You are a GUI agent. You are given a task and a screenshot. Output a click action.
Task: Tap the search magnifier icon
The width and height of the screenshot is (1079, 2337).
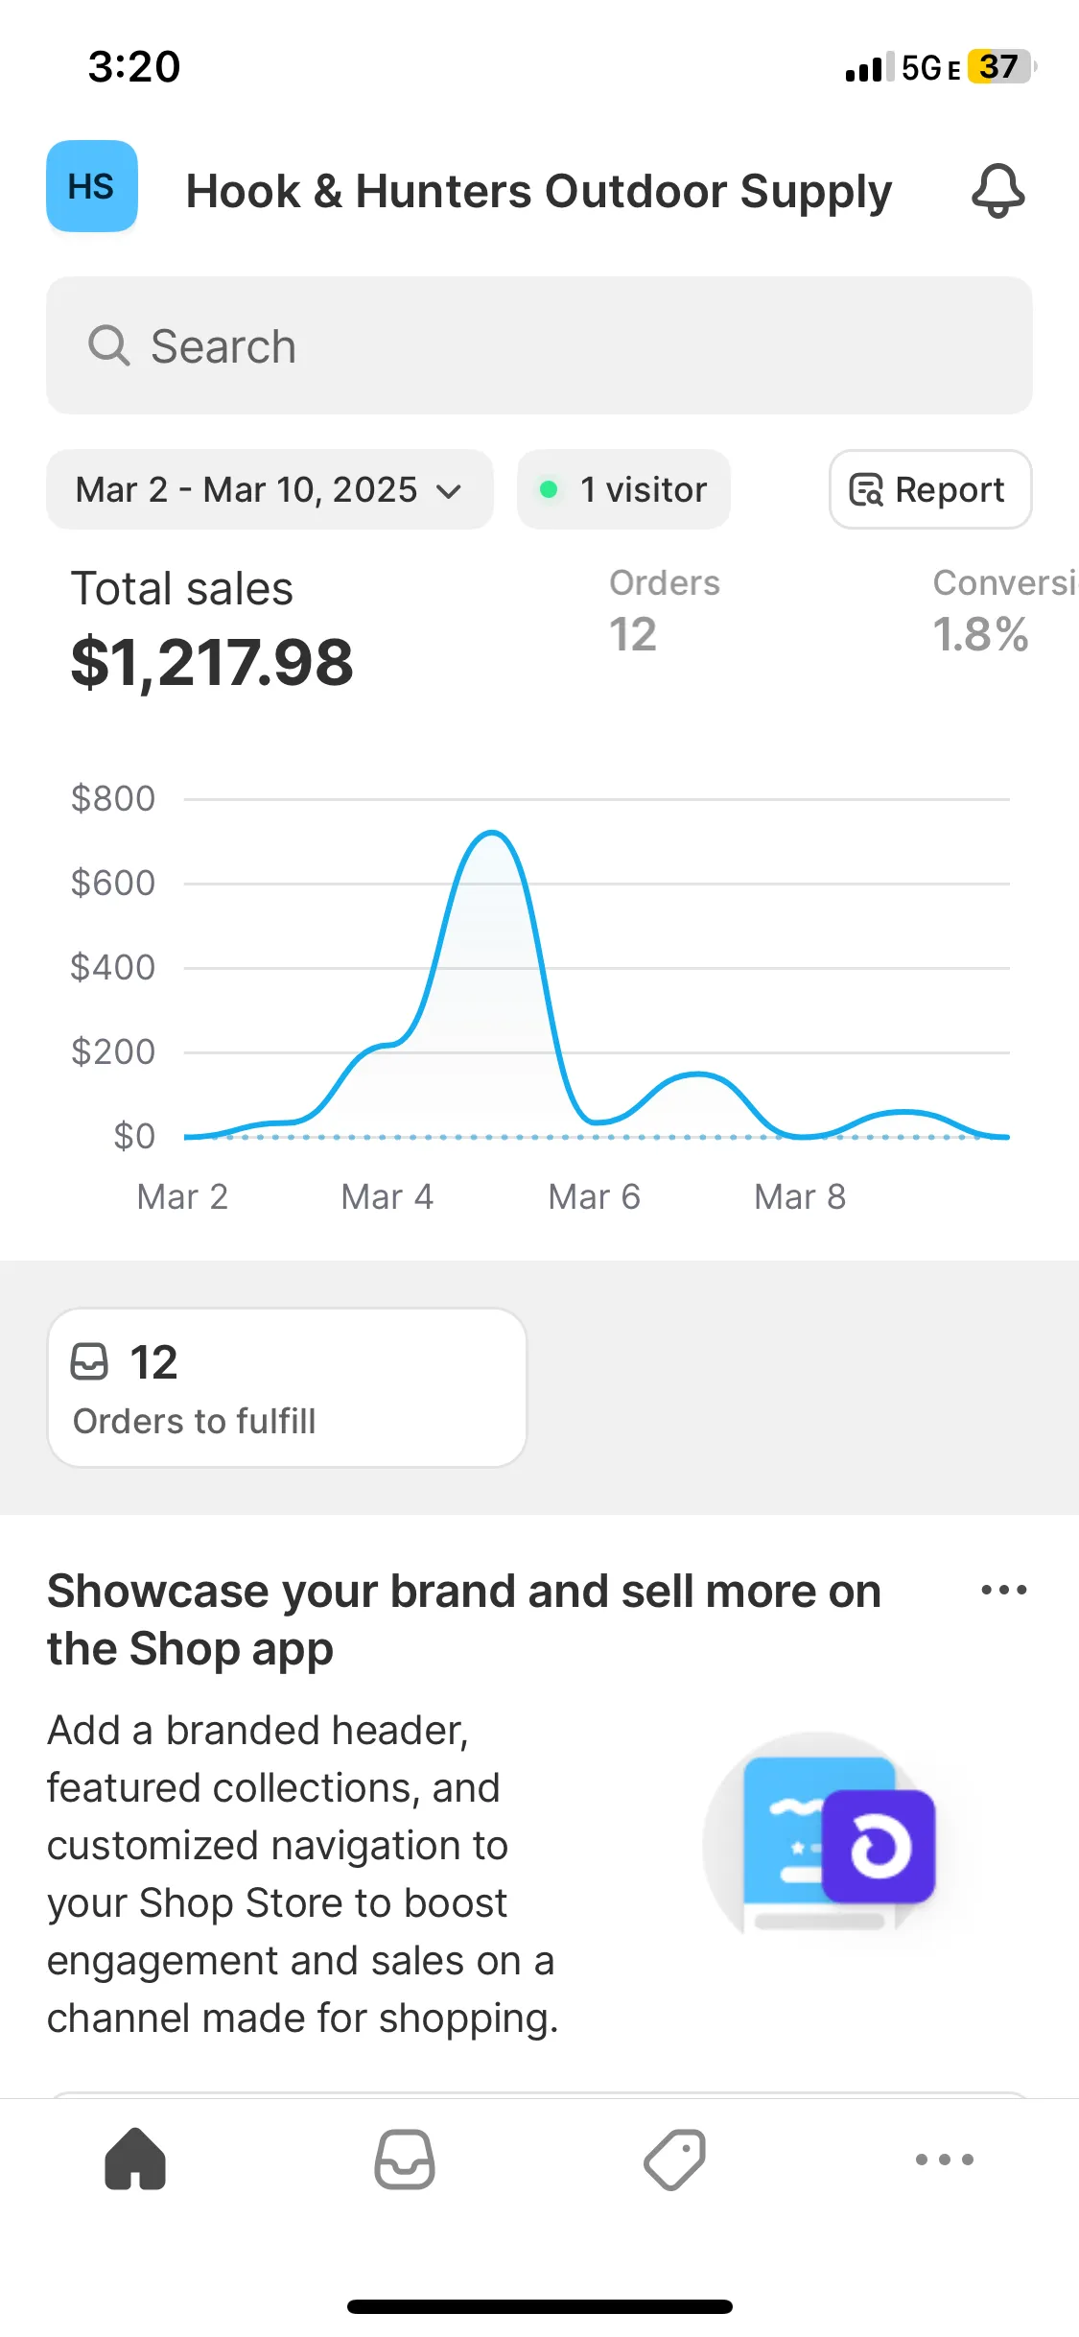pos(108,345)
